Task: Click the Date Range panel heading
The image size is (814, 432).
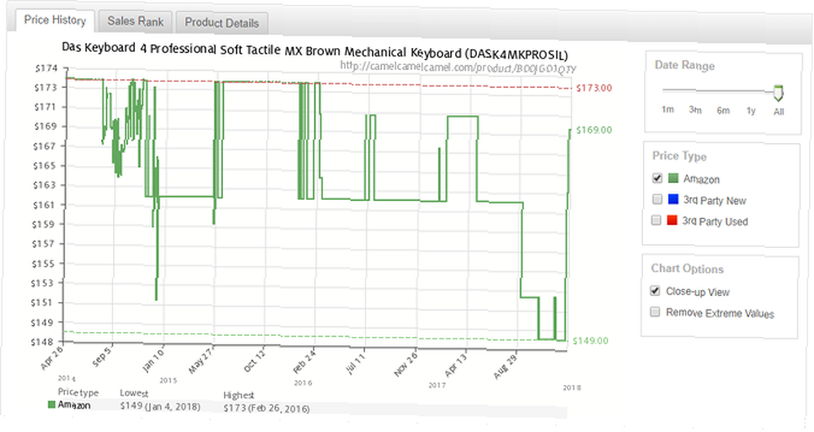Action: point(685,65)
